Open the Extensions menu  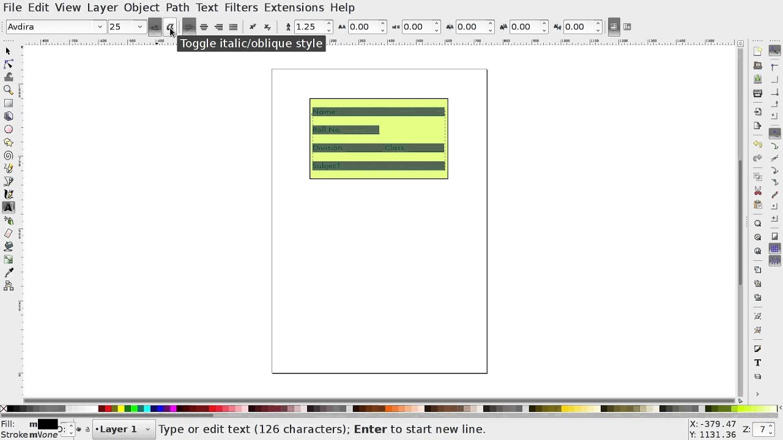coord(294,7)
